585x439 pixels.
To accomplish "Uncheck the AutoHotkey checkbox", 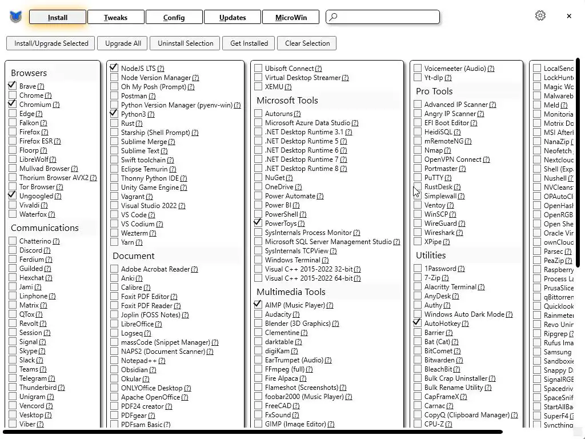I will (418, 324).
